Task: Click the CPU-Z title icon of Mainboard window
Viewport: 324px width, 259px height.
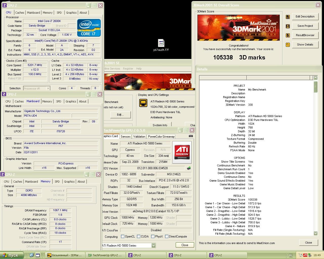Action: [4, 94]
